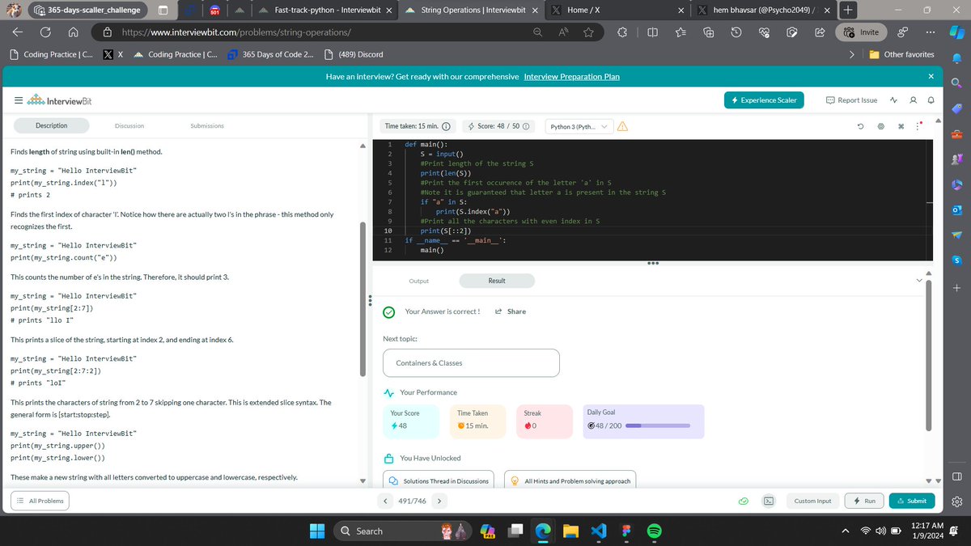Image resolution: width=971 pixels, height=546 pixels.
Task: Open Figma from the taskbar
Action: point(626,531)
